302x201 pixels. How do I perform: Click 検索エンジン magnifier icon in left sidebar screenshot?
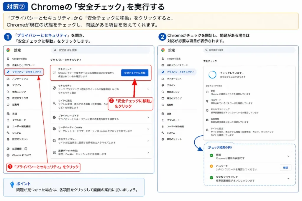[8, 92]
